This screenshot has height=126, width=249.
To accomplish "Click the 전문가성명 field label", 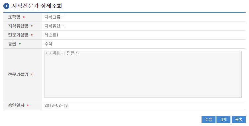I will [18, 35].
